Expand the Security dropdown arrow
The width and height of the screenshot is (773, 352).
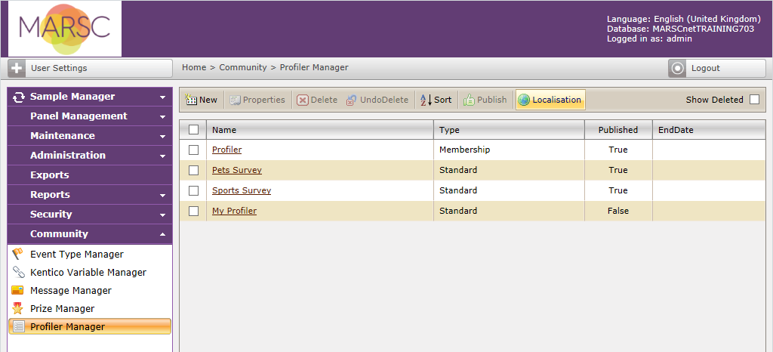click(163, 215)
